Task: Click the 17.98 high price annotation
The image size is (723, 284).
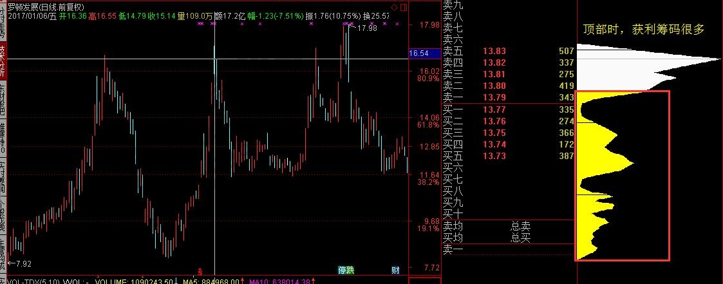Action: (x=367, y=28)
